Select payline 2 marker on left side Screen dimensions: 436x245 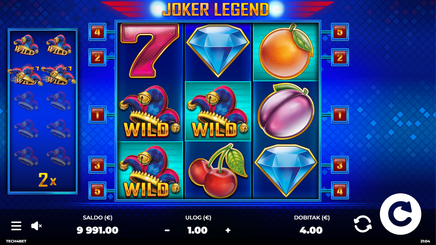98,57
